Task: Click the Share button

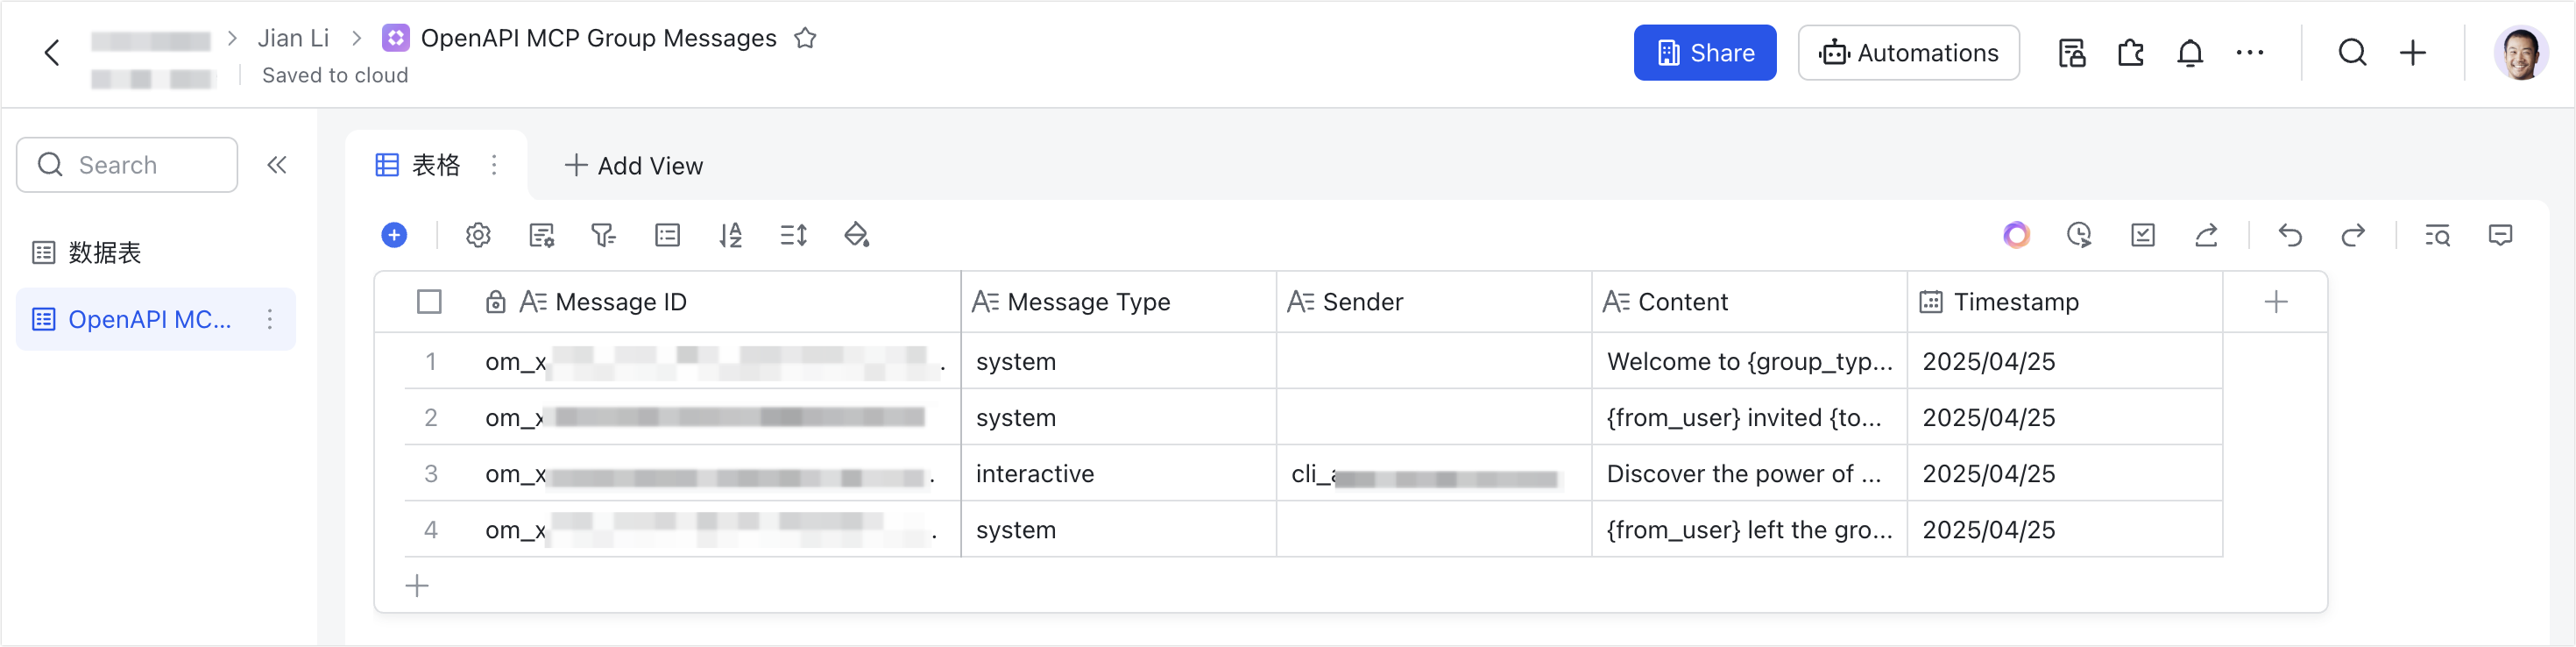Action: tap(1704, 53)
